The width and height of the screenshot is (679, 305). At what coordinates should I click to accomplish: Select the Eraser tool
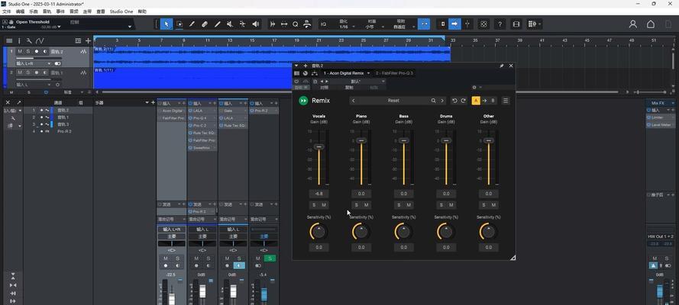click(x=205, y=24)
